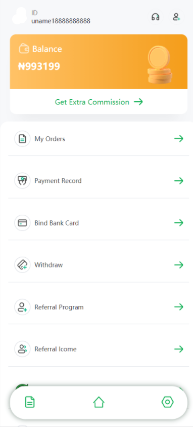193x427 pixels.
Task: Switch to the orders tab in bottom bar
Action: pyautogui.click(x=30, y=402)
